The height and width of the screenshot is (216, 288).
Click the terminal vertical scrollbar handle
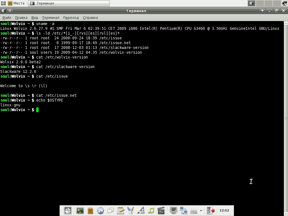[x=286, y=118]
